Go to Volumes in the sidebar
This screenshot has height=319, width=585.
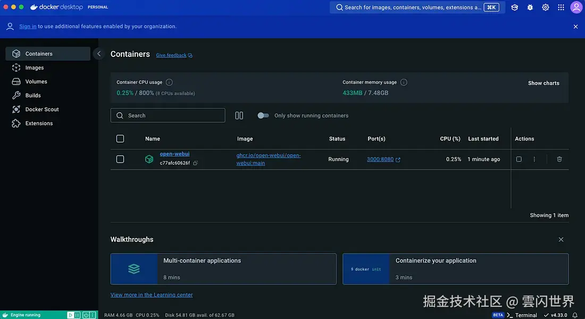pos(48,81)
